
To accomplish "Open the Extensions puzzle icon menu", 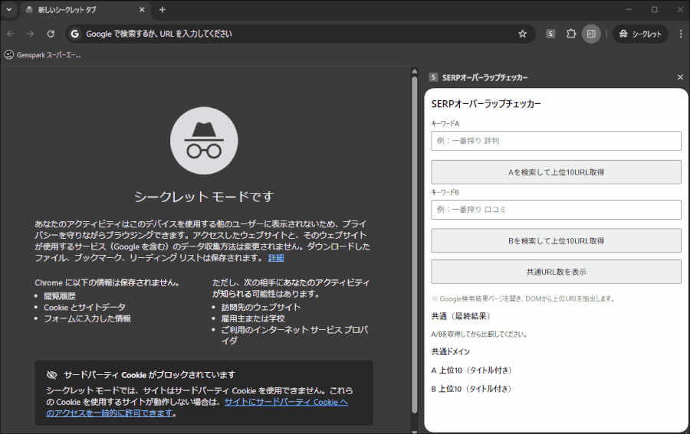I will coord(571,34).
